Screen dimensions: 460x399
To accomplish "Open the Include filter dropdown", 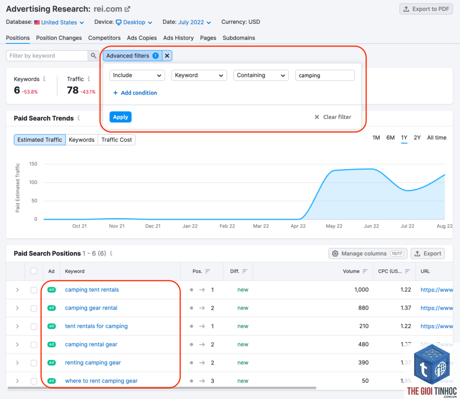I will (137, 75).
